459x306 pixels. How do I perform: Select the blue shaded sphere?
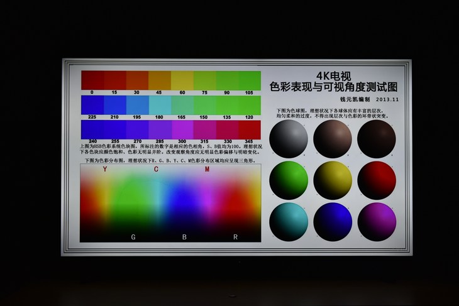(x=333, y=222)
